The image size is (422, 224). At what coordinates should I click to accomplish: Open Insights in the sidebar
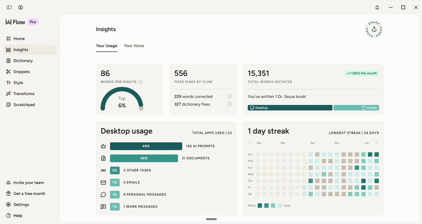30,50
